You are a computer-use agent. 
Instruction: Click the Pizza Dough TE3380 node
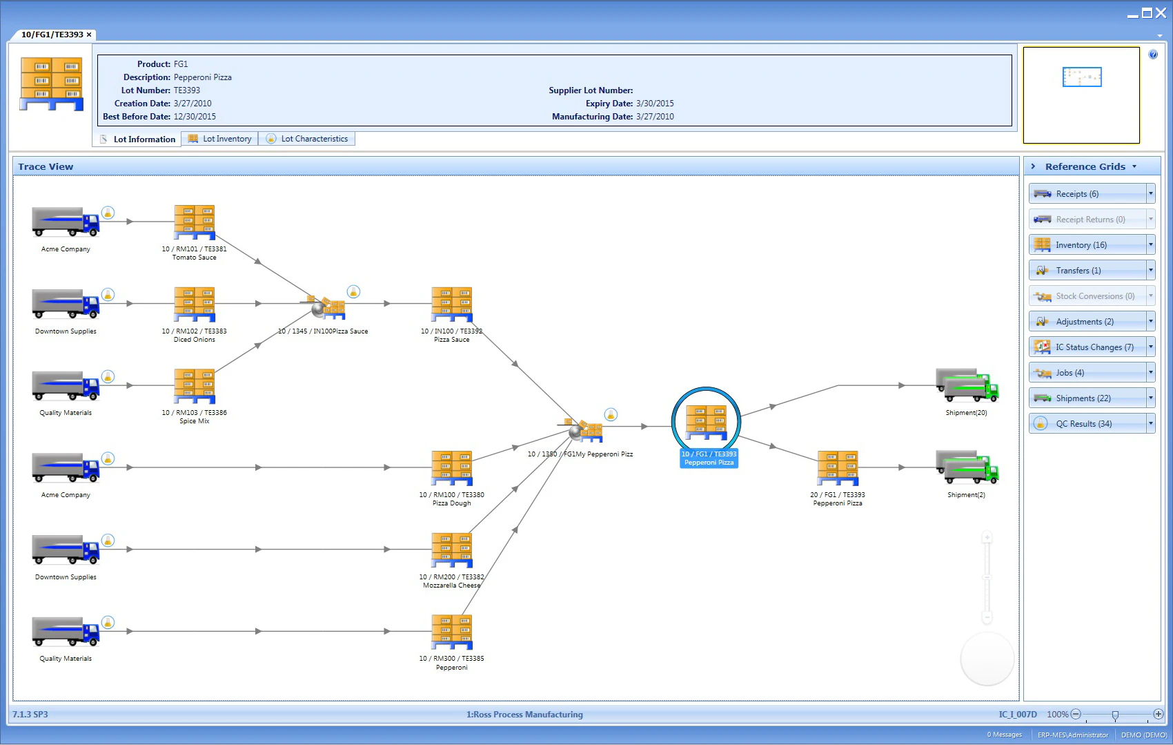451,468
